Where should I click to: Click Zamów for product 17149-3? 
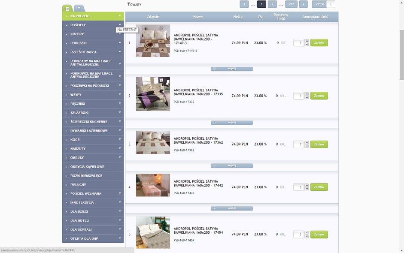[319, 43]
